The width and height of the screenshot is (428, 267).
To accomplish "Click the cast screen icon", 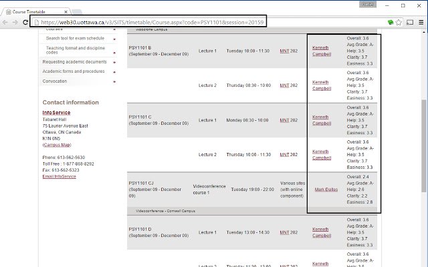I will (410, 22).
